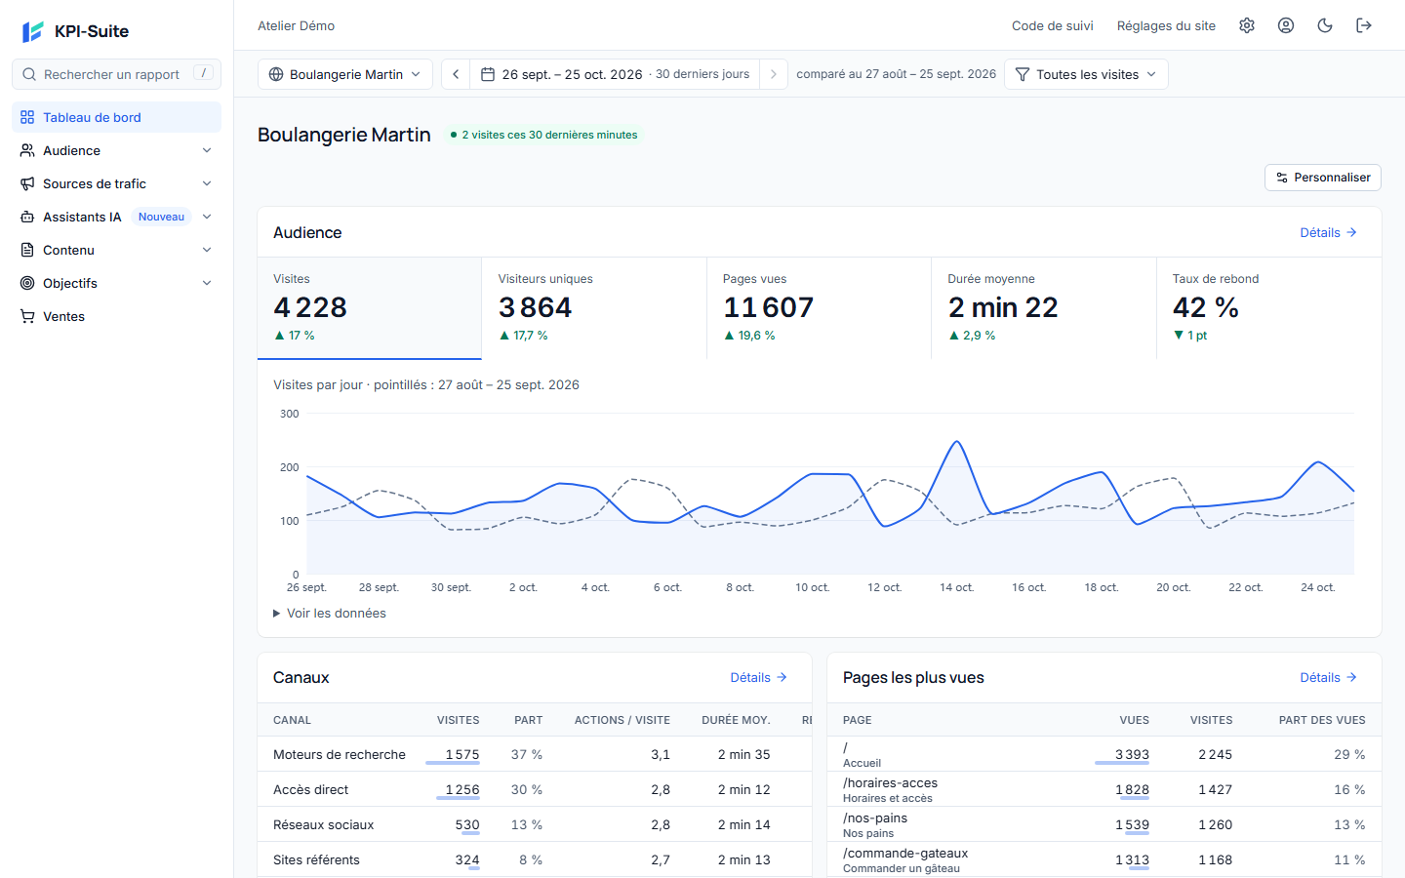The height and width of the screenshot is (878, 1405).
Task: Open the Toutes les visites filter
Action: pyautogui.click(x=1086, y=74)
